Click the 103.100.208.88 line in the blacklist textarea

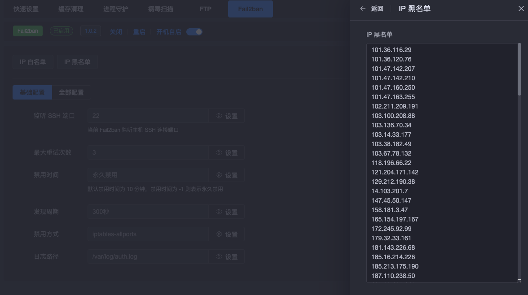pyautogui.click(x=393, y=116)
